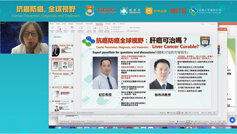
Task: Adjust front window zoom slider
Action: click(x=200, y=113)
